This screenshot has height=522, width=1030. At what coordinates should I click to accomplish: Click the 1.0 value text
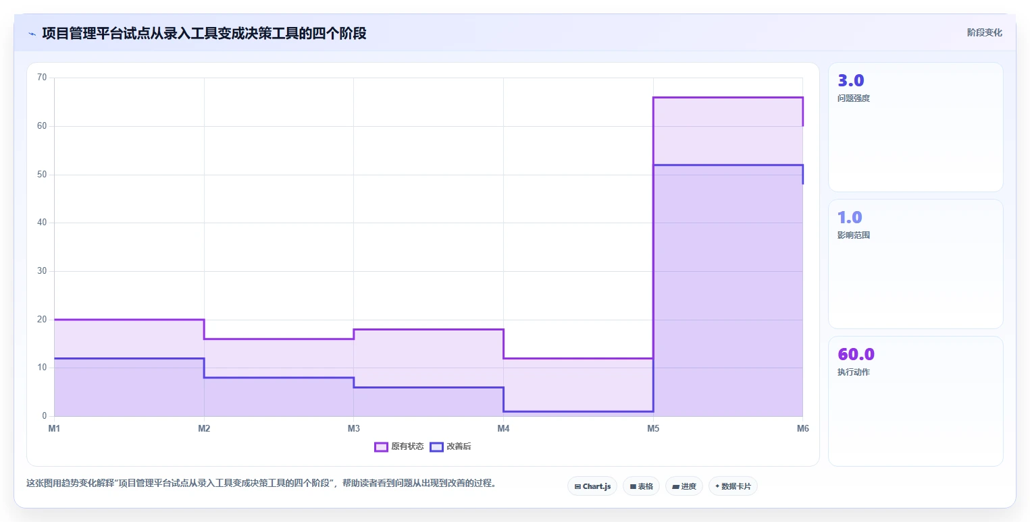tap(850, 218)
